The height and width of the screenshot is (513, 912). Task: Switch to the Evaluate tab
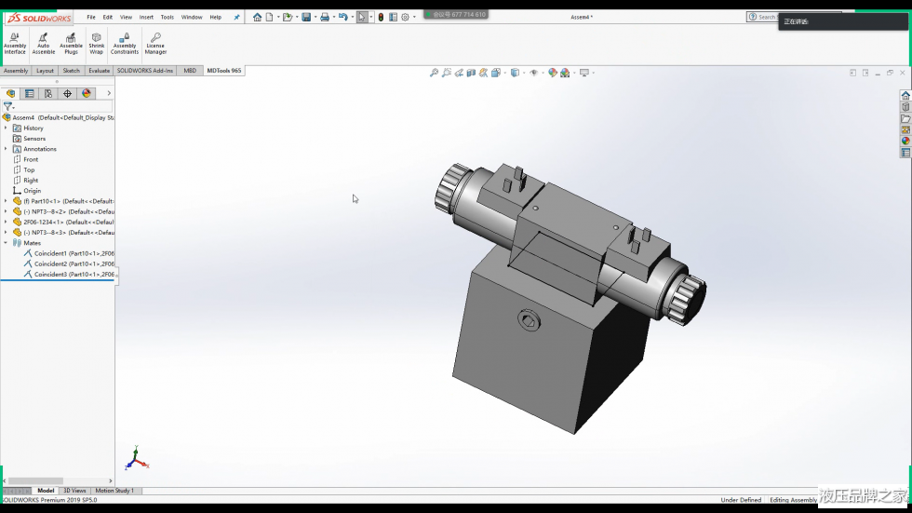(x=99, y=71)
